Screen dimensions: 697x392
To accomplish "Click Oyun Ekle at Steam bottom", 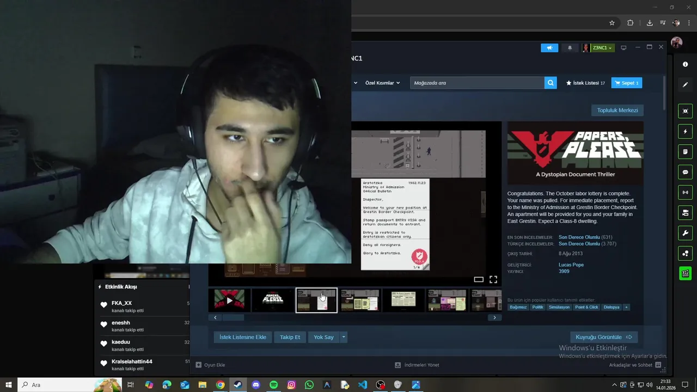I will [210, 365].
